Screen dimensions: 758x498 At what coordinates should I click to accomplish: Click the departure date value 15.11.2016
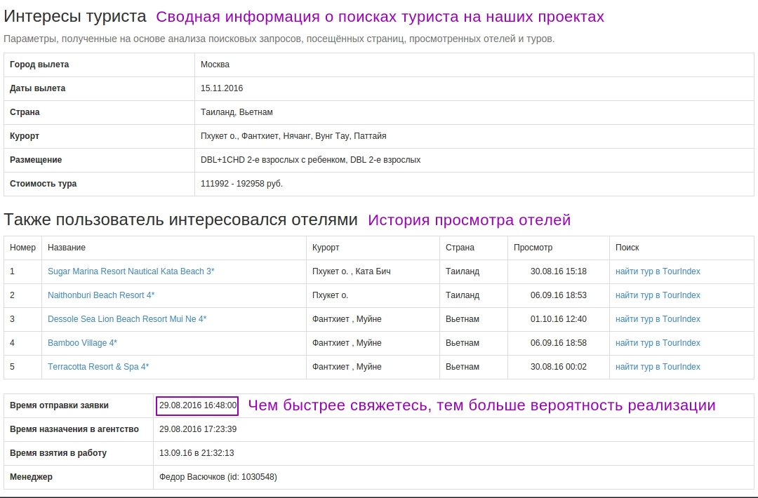[222, 88]
